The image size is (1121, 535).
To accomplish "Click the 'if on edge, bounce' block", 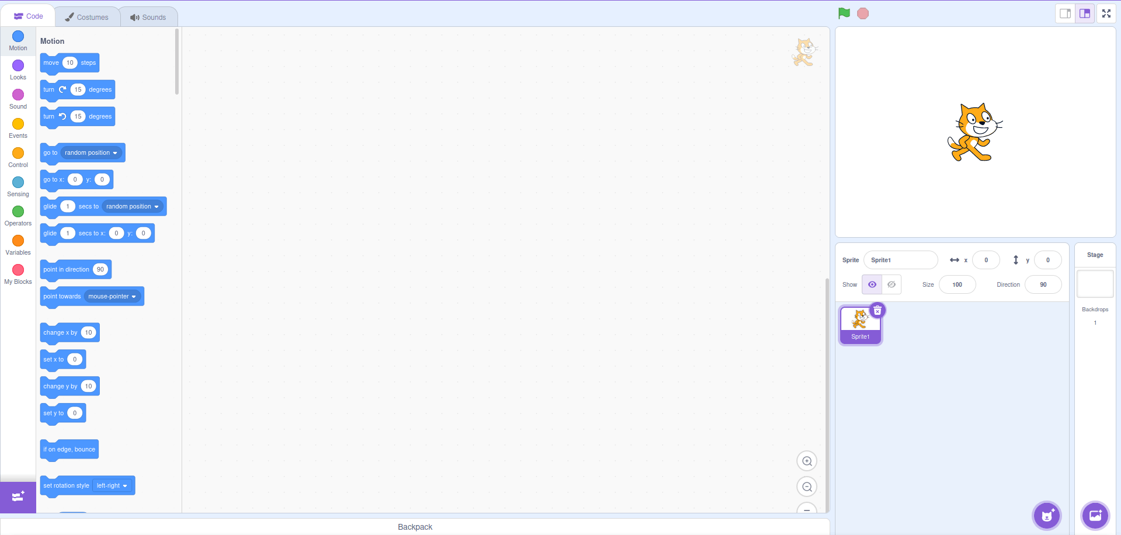I will 69,450.
